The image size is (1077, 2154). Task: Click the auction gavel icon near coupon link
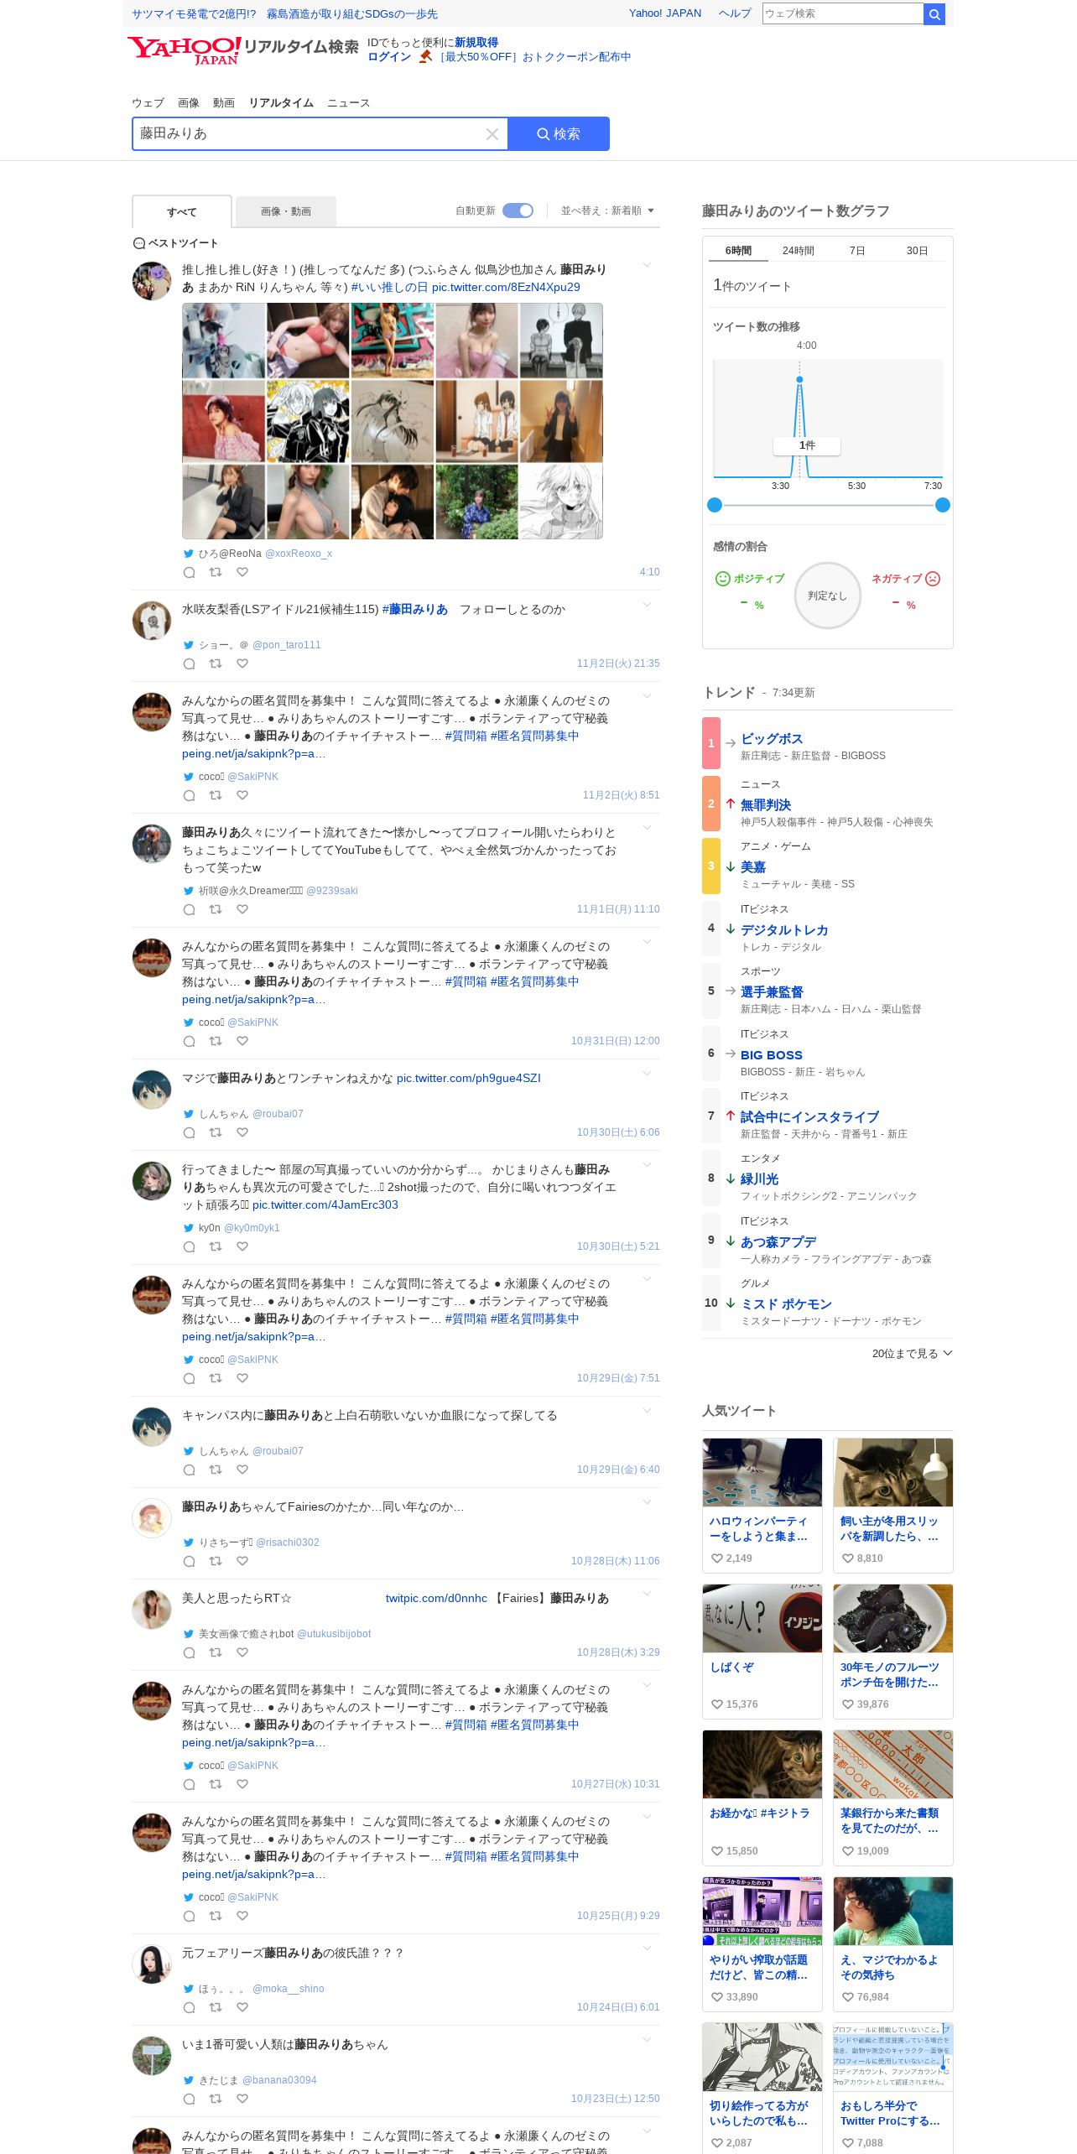[x=426, y=56]
